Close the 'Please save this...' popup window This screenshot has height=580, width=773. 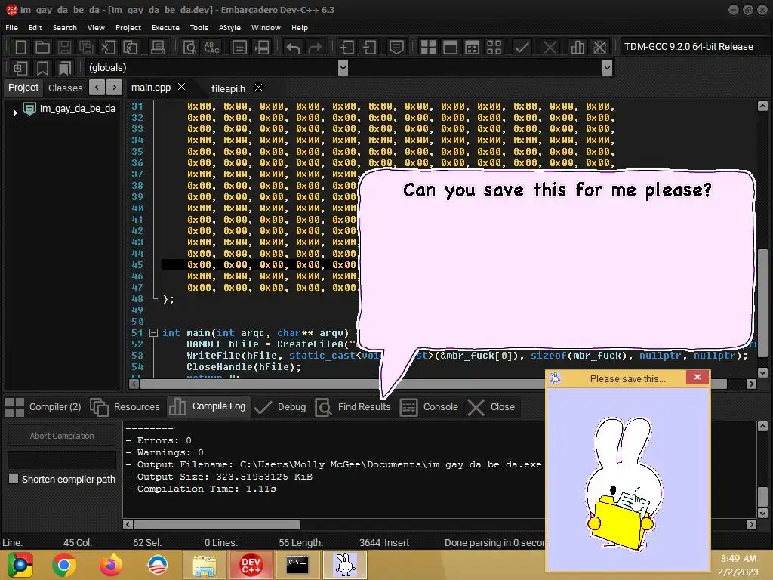tap(697, 378)
